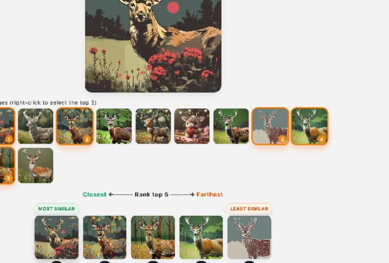
Task: Click the deer thumbnail with badge 2
Action: [75, 126]
